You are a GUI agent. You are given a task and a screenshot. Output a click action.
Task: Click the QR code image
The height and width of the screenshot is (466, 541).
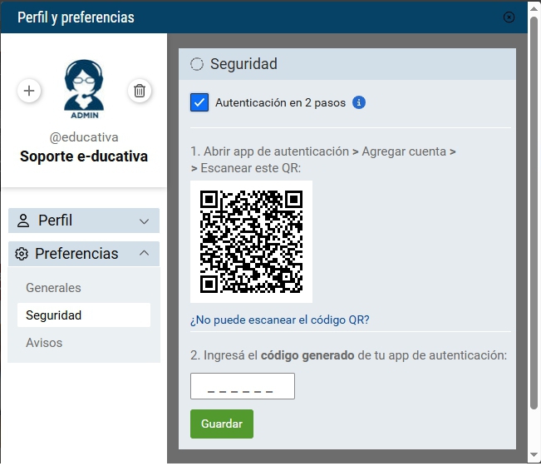251,242
